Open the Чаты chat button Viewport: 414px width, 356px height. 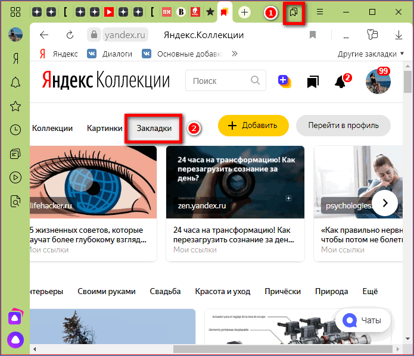pyautogui.click(x=363, y=320)
